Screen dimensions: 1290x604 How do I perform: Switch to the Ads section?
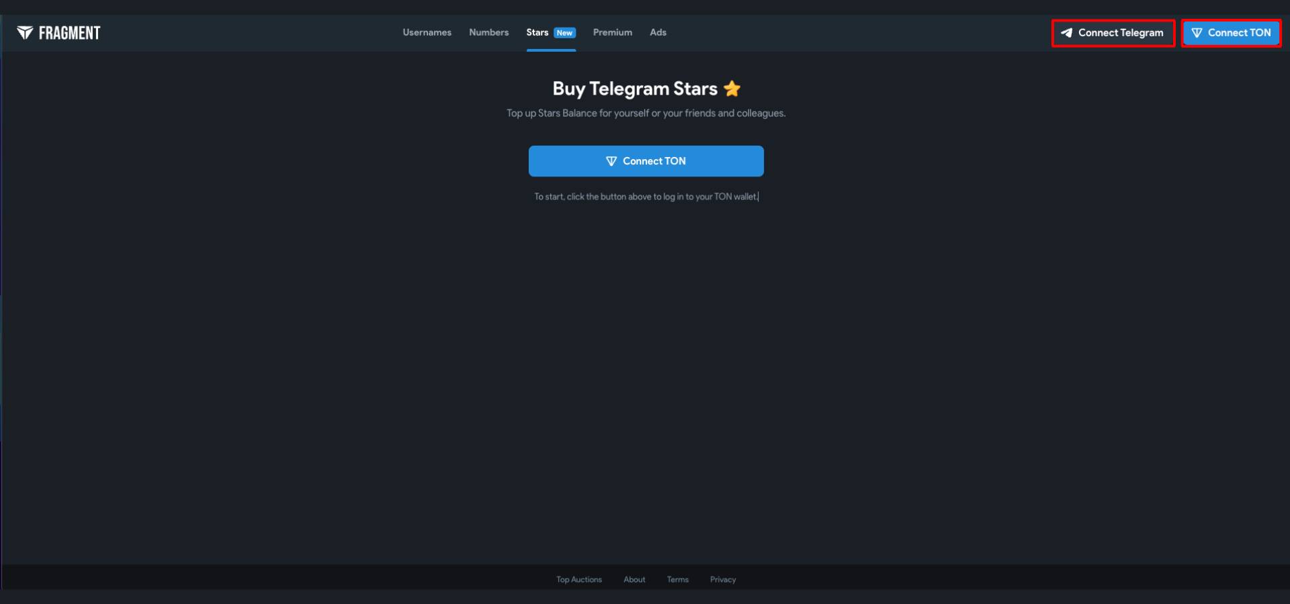tap(658, 32)
